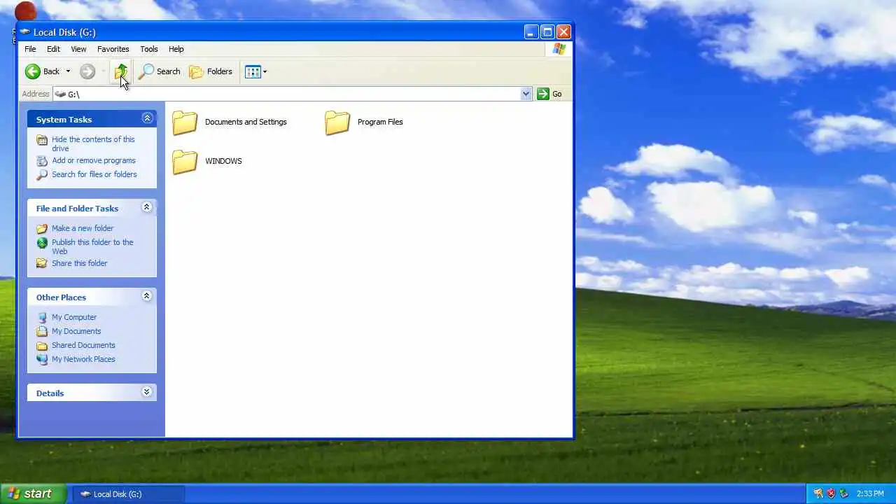
Task: Collapse the Other Places panel
Action: tap(147, 296)
